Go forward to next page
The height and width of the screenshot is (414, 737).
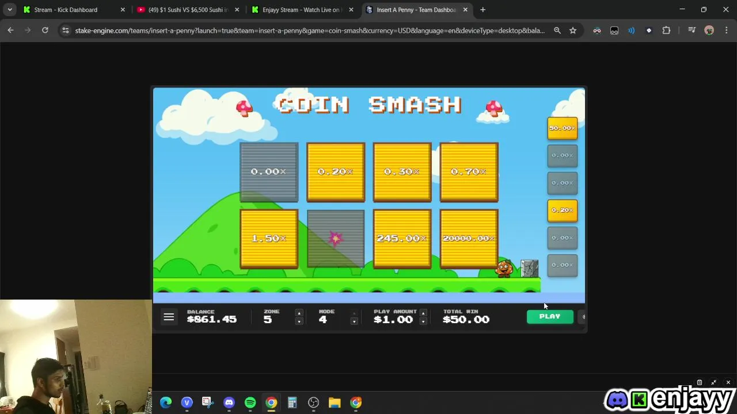(28, 30)
